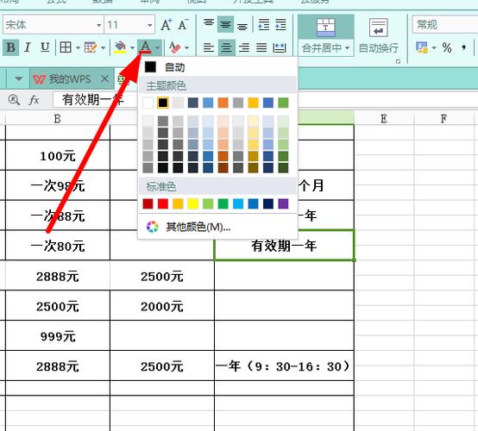Select column B header
Viewport: 478px width, 431px height.
57,118
